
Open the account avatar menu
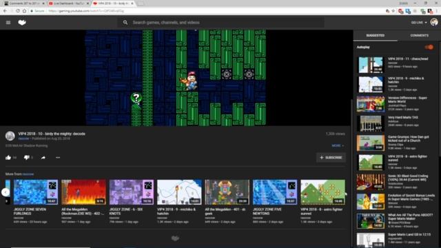434,23
